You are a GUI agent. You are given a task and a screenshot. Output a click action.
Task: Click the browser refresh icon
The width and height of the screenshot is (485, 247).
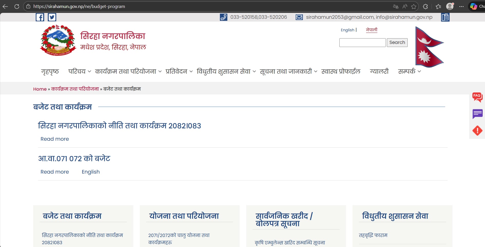[17, 6]
